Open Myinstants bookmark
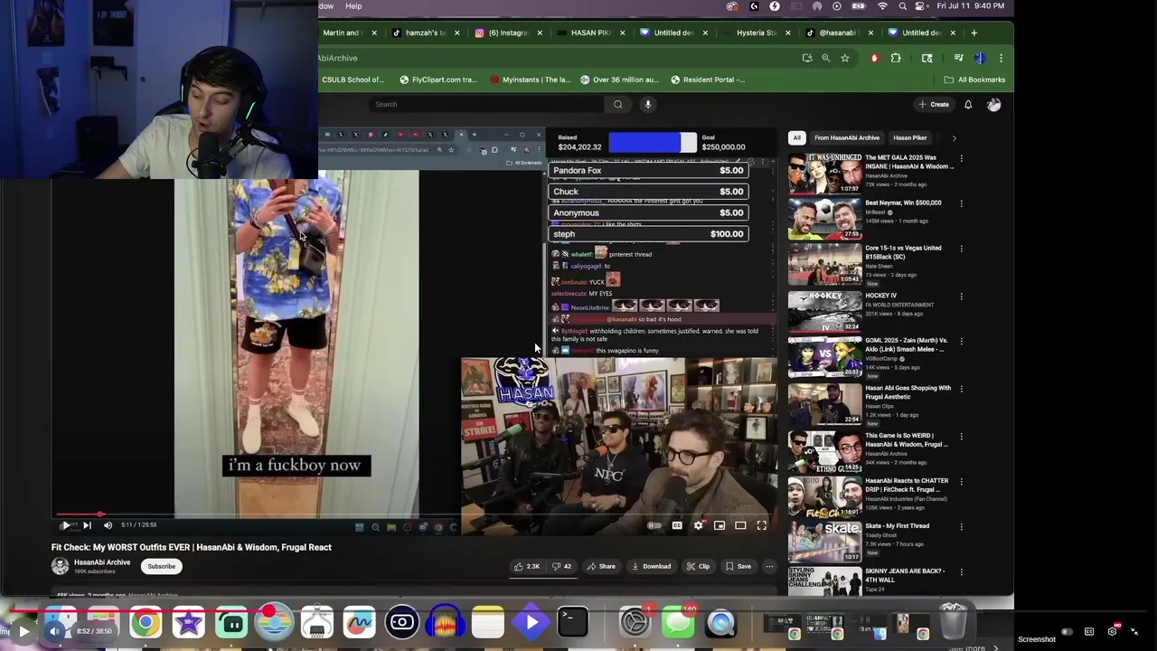Screen dimensions: 1157x651 coord(531,80)
